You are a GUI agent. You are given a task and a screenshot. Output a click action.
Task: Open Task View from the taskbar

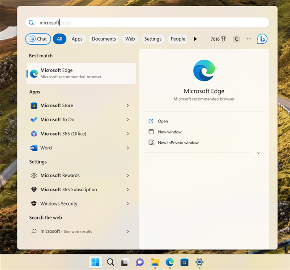coord(125,262)
